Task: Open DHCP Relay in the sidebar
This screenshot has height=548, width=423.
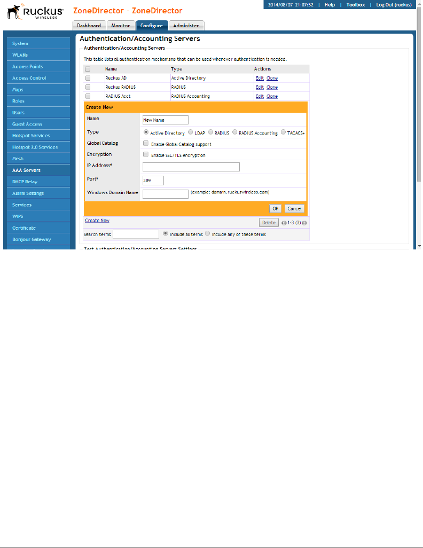Action: (x=38, y=182)
